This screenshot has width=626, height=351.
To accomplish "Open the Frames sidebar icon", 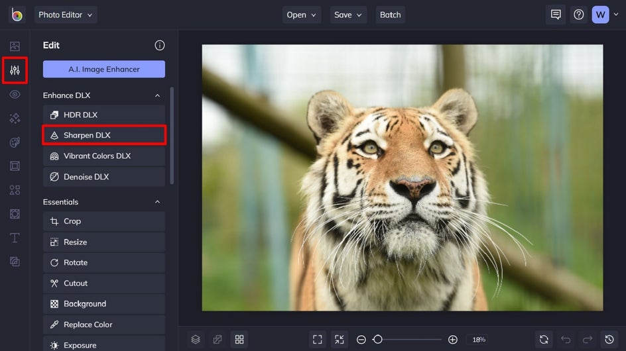I will tap(15, 166).
